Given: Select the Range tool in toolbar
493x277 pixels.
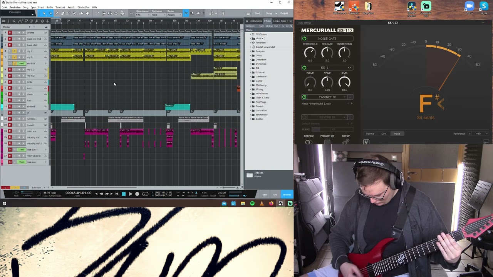Looking at the screenshot, I should [50, 13].
